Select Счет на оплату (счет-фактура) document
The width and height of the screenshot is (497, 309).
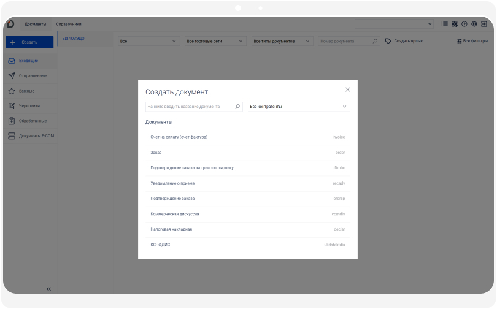(x=179, y=137)
